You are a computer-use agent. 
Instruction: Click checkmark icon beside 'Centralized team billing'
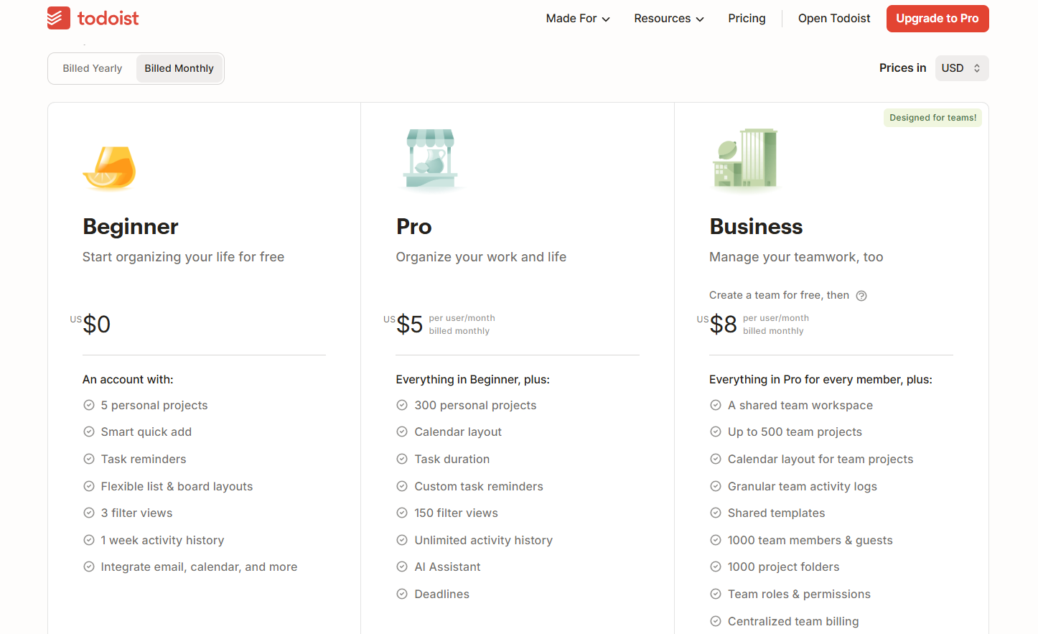click(x=716, y=621)
